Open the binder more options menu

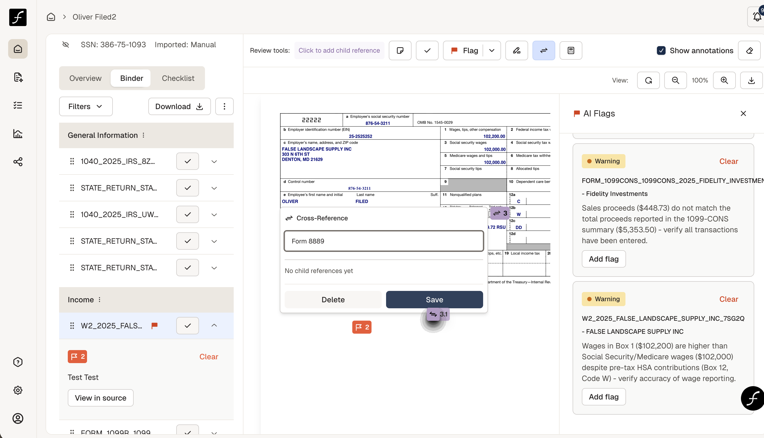point(224,106)
